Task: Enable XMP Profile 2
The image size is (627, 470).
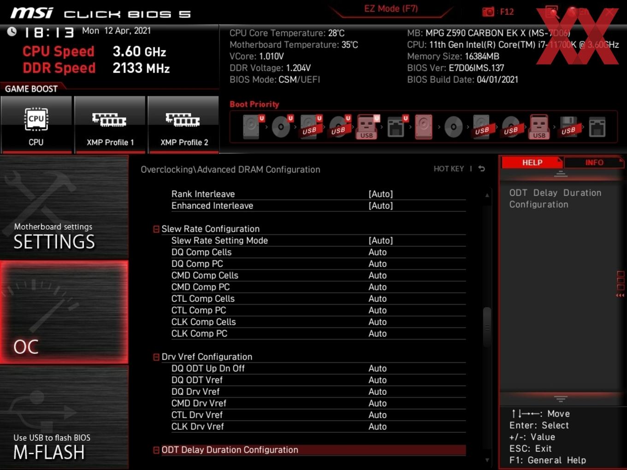Action: click(x=183, y=124)
